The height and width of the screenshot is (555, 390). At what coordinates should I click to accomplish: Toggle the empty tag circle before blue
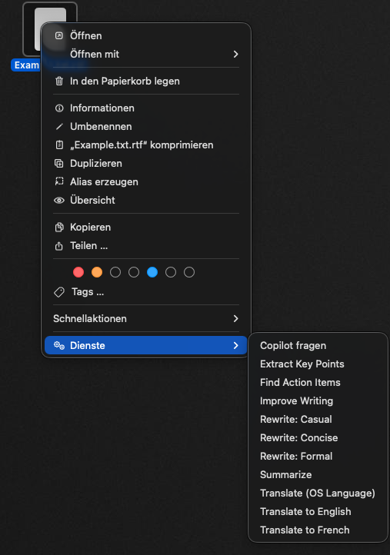(134, 272)
